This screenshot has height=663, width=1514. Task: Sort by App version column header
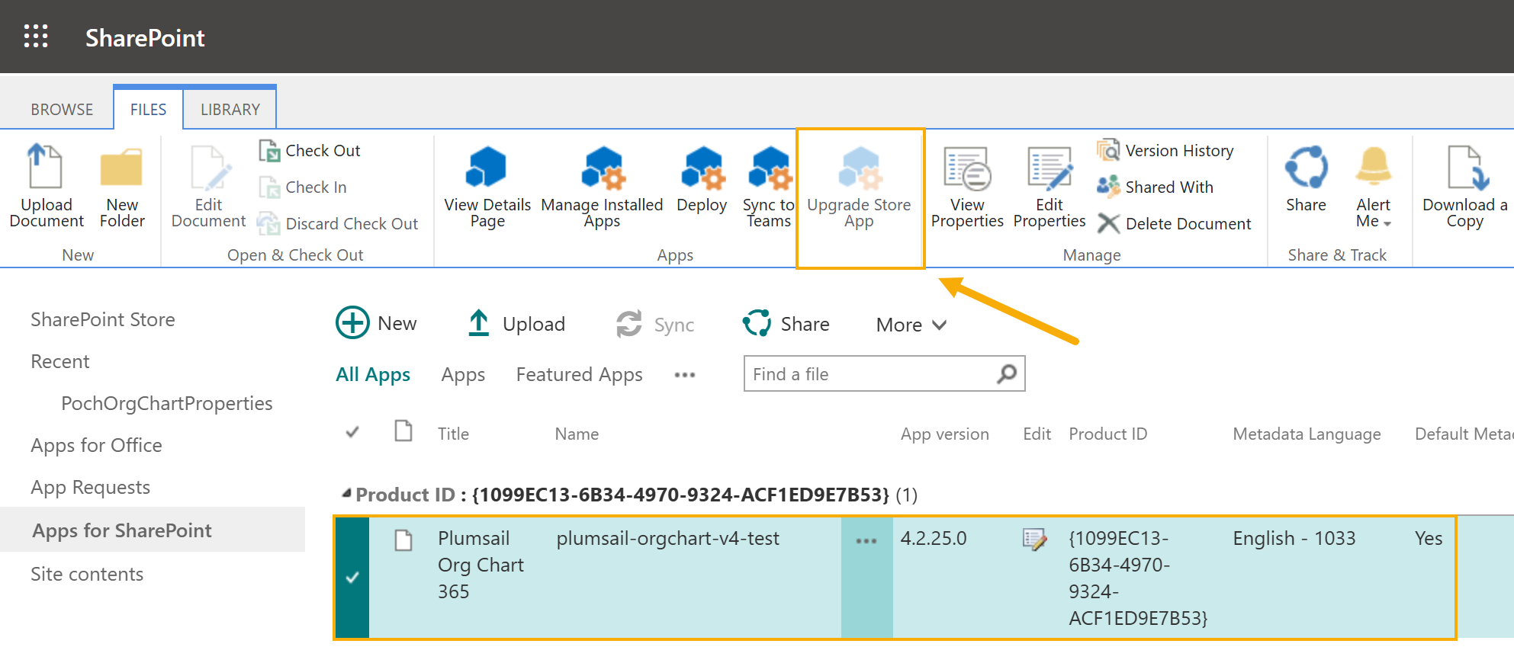(944, 434)
